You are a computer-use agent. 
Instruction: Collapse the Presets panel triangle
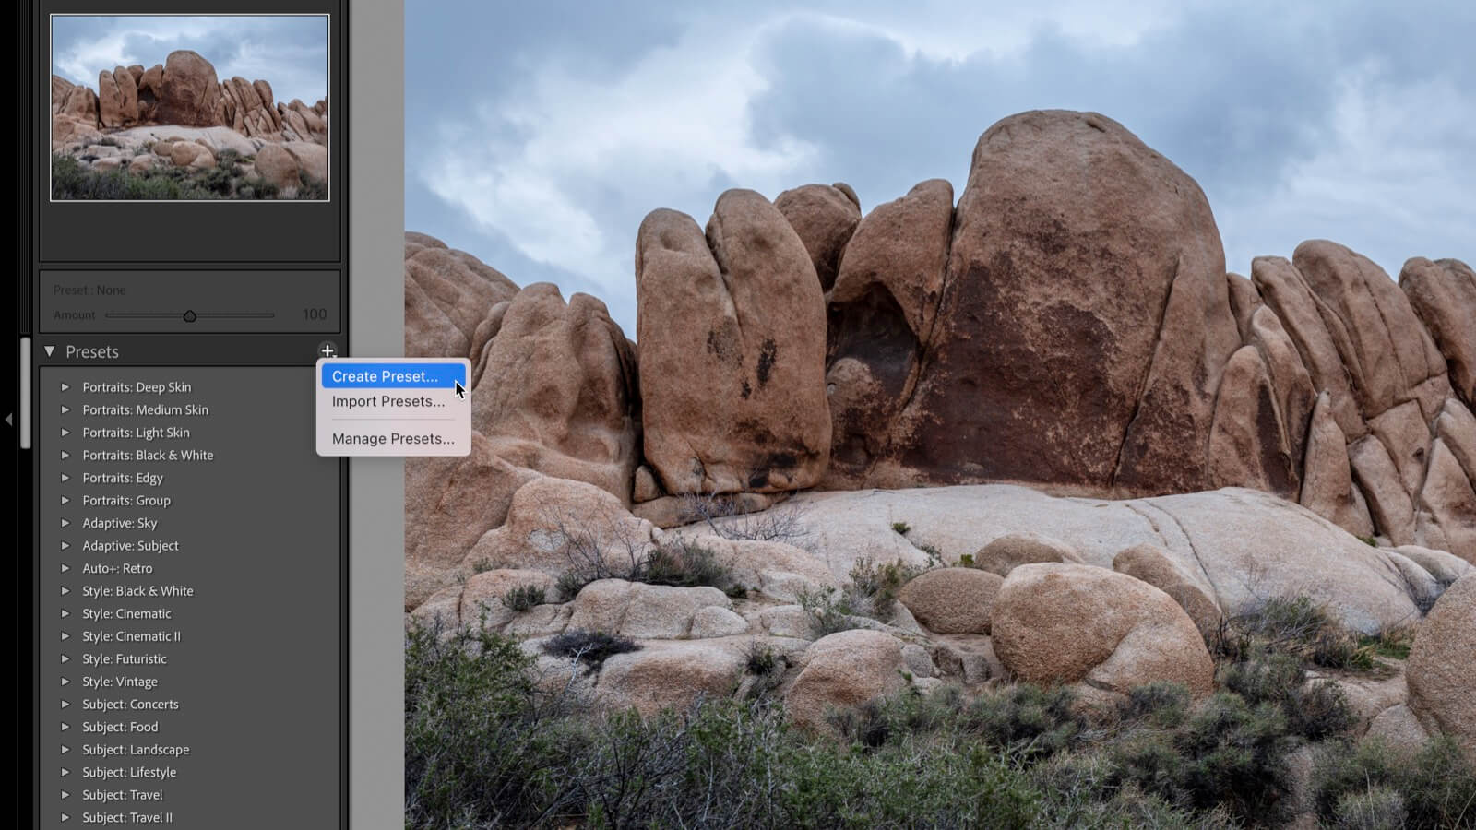50,351
